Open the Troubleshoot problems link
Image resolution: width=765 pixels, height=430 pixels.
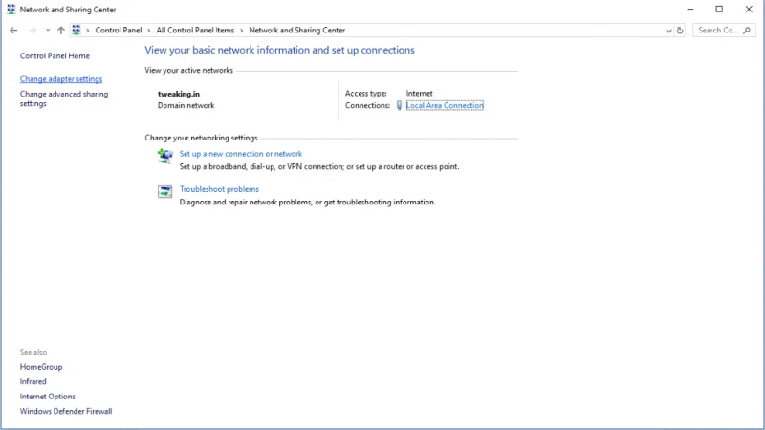[x=219, y=189]
